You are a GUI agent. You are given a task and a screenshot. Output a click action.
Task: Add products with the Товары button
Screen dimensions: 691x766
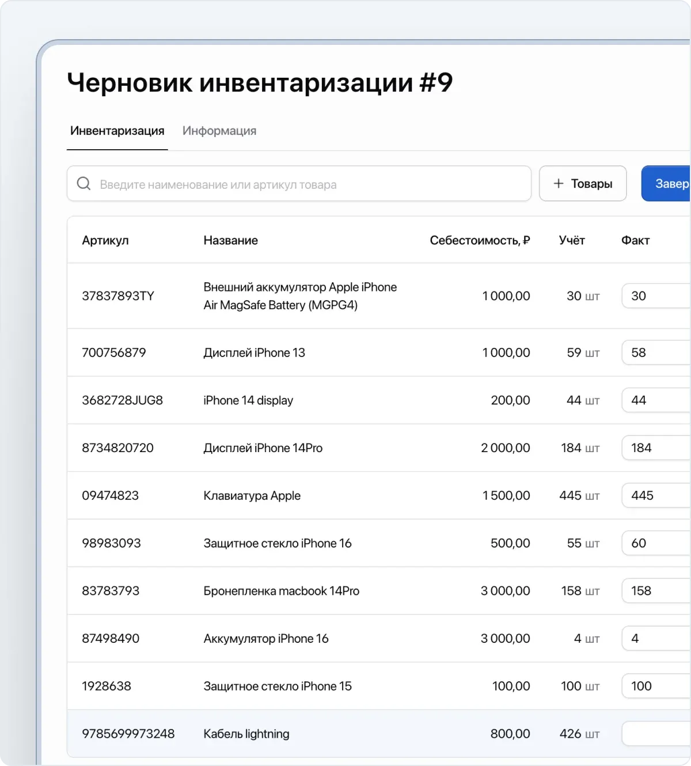583,184
